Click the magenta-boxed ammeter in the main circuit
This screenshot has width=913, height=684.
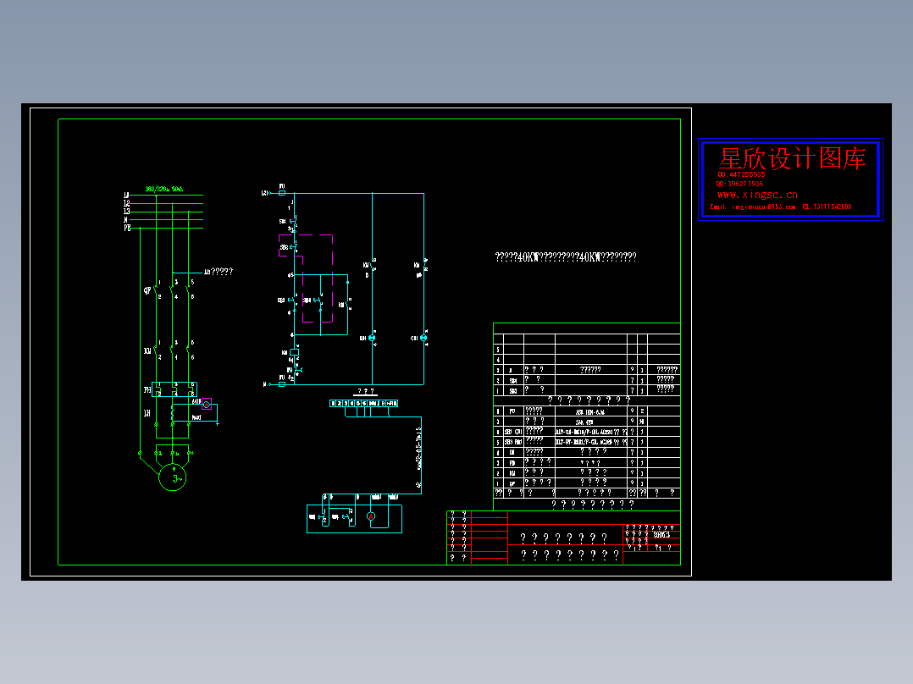point(207,404)
